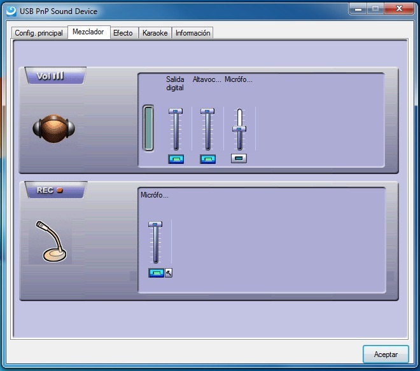This screenshot has height=371, width=420.
Task: Click the desktop microphone recording icon
Action: (51, 241)
